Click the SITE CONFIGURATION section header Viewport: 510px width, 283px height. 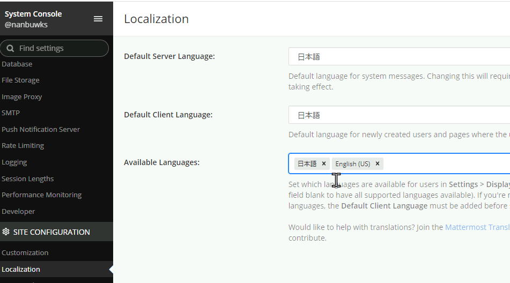pos(56,232)
